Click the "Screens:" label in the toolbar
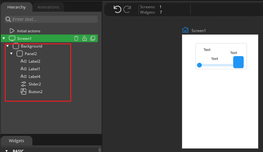This screenshot has height=152, width=263. tap(148, 7)
